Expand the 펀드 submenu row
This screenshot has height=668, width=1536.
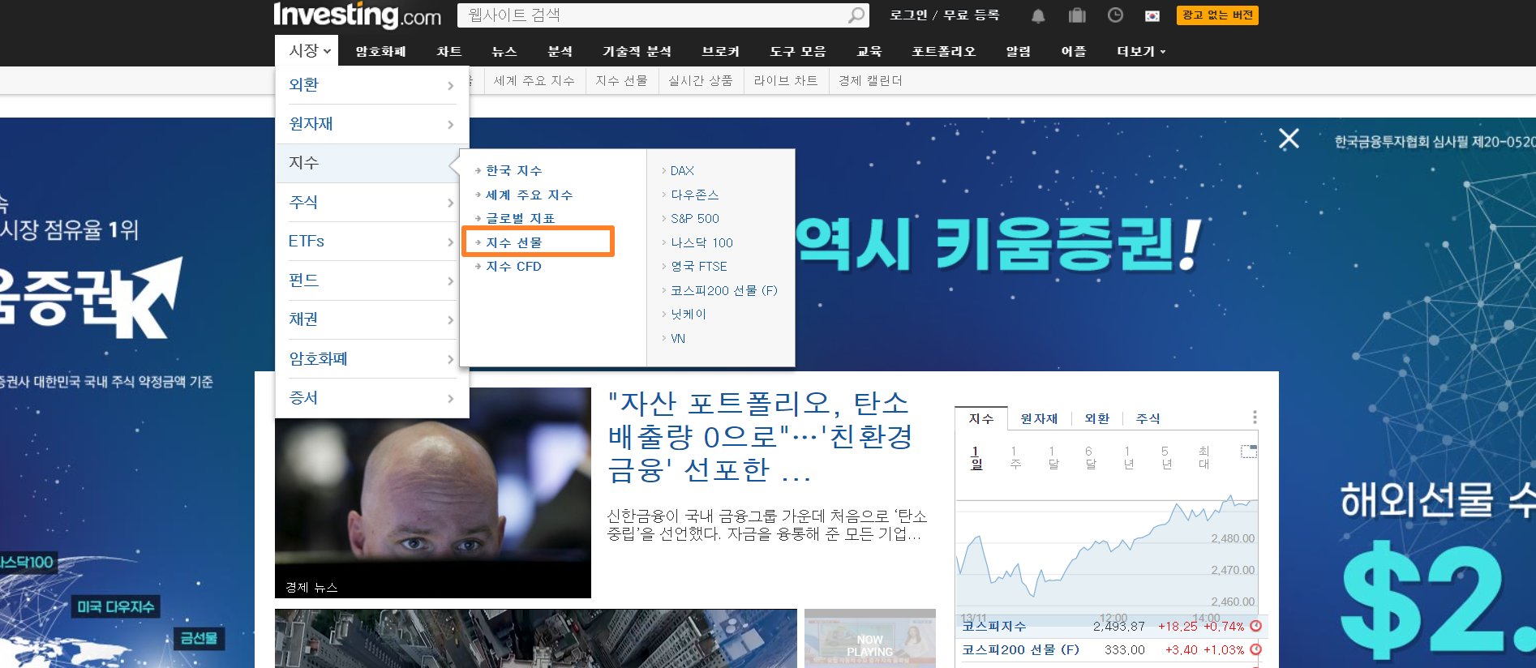(x=371, y=280)
